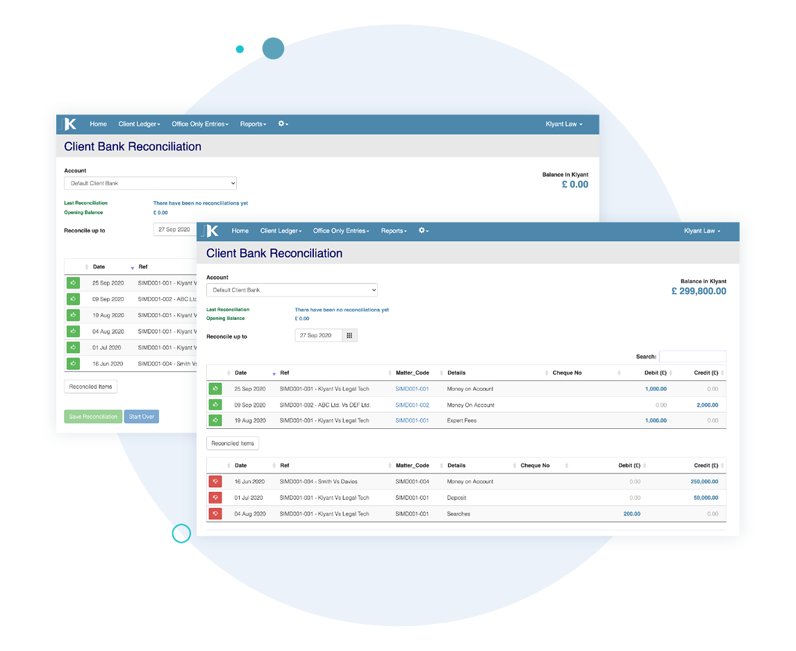
Task: Open Office Only Entries in the front window
Action: pyautogui.click(x=341, y=231)
